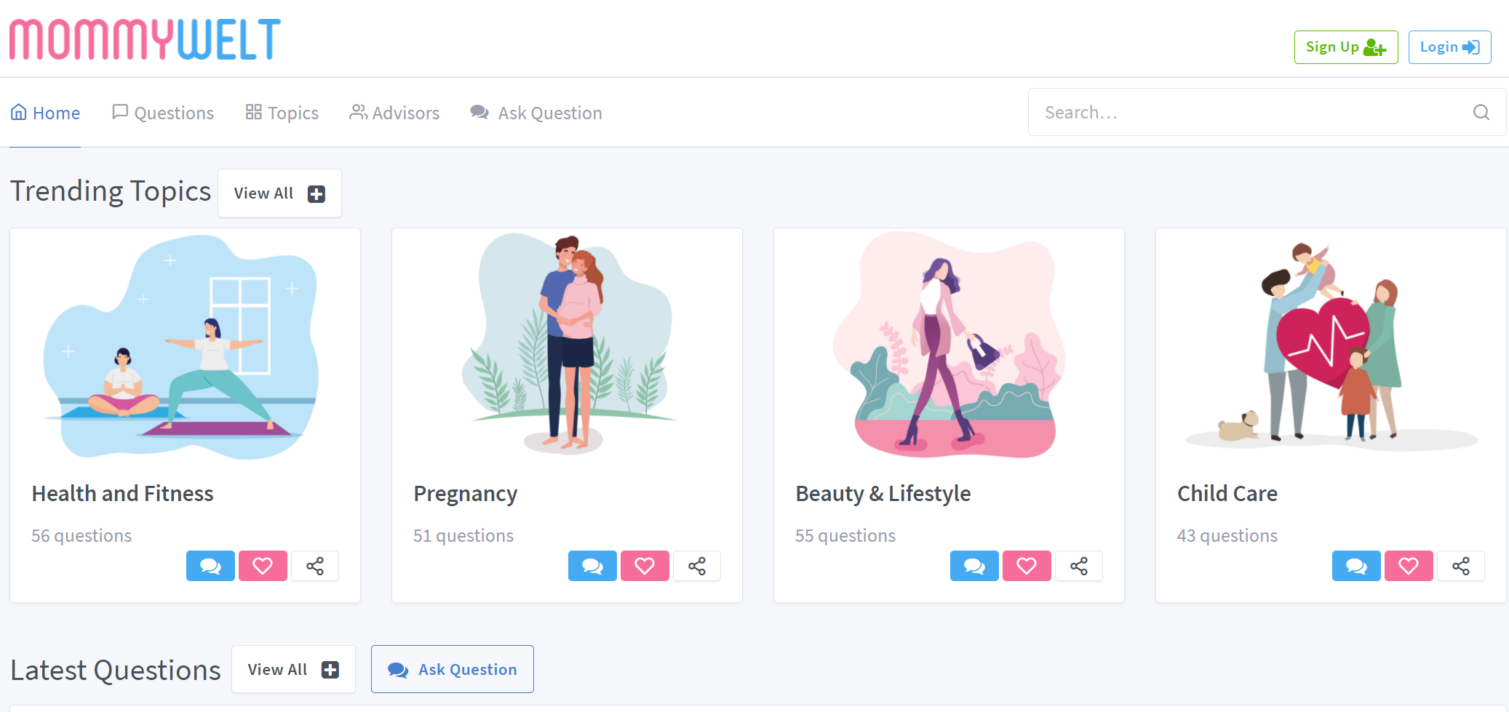Viewport: 1509px width, 712px height.
Task: Favorite the Beauty & Lifestyle topic
Action: [x=1027, y=566]
